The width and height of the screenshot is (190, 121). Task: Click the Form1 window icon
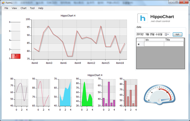click(x=3, y=3)
